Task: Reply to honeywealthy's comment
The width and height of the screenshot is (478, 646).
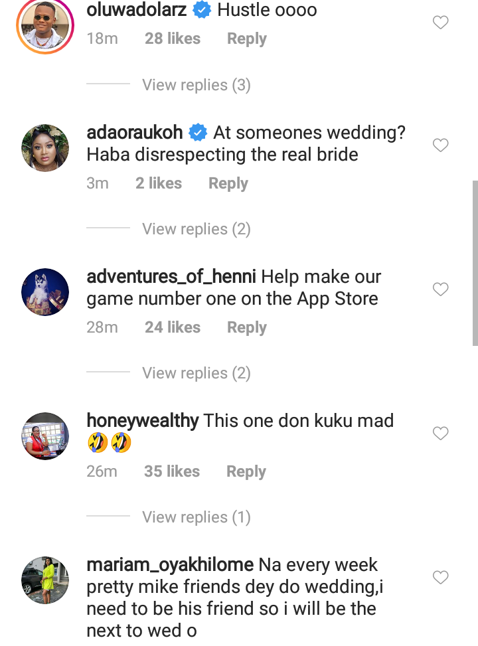Action: [x=246, y=471]
